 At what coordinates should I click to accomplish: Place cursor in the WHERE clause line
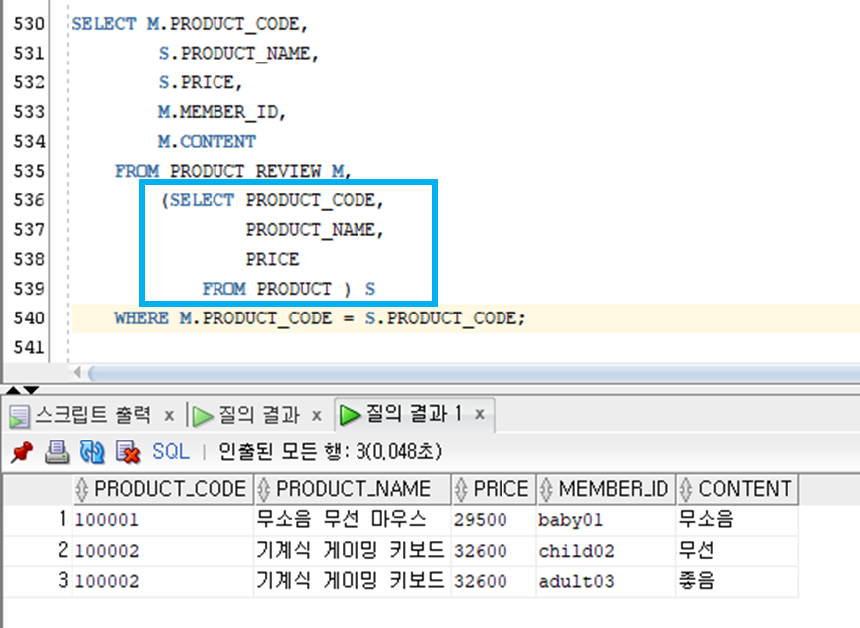tap(320, 318)
